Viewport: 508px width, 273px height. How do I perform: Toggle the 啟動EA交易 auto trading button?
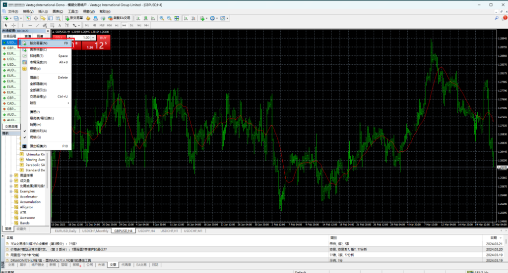coord(117,18)
